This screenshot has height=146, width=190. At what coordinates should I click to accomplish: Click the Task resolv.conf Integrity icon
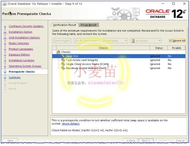[x=63, y=60]
